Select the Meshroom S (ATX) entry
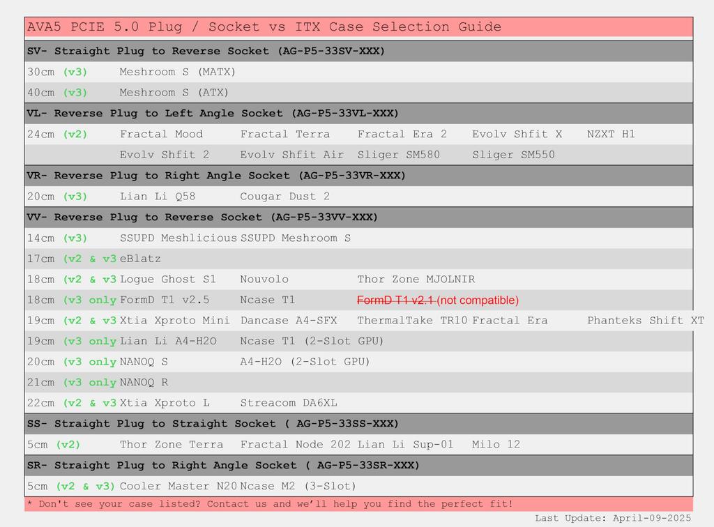This screenshot has width=714, height=527. tap(174, 93)
